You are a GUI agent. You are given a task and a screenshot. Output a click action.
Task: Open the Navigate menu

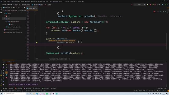pyautogui.click(x=17, y=2)
